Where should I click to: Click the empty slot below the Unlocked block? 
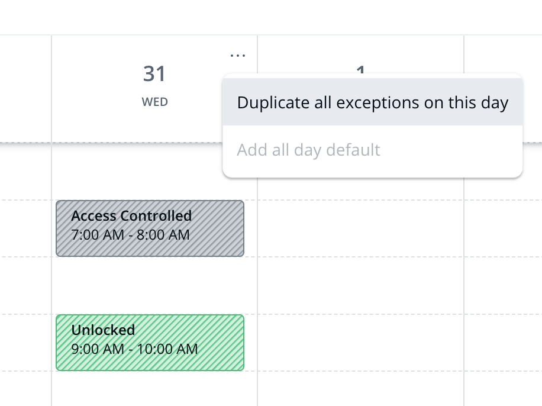(x=154, y=388)
